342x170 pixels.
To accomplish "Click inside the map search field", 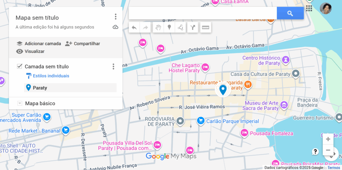I will click(202, 13).
